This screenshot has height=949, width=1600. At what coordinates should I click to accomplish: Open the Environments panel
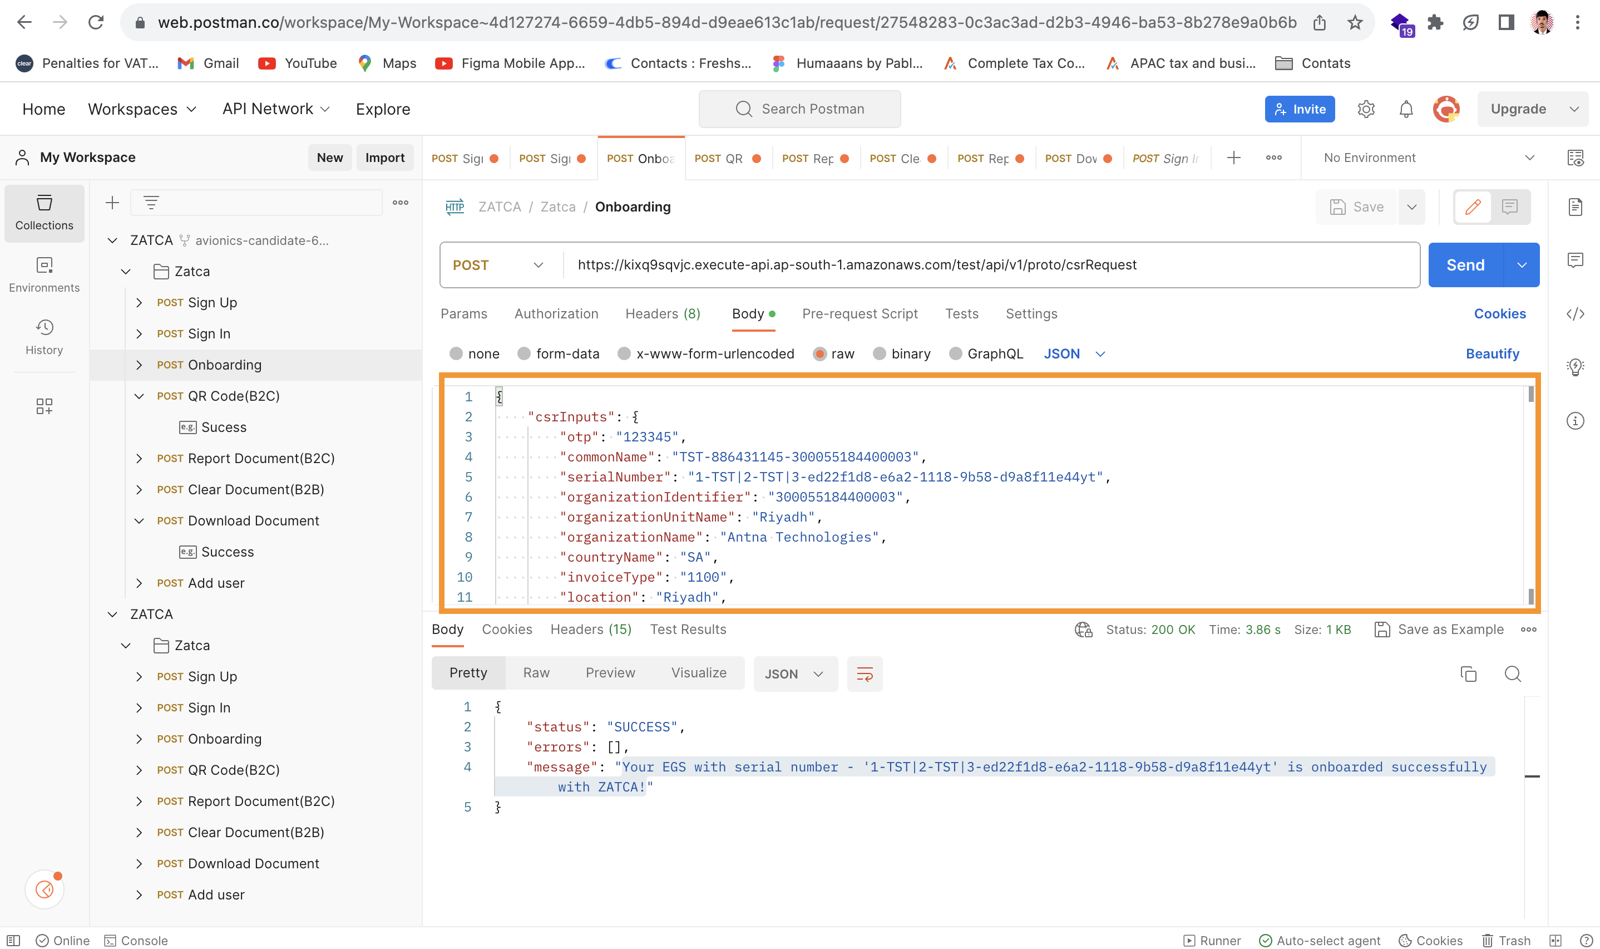coord(44,274)
